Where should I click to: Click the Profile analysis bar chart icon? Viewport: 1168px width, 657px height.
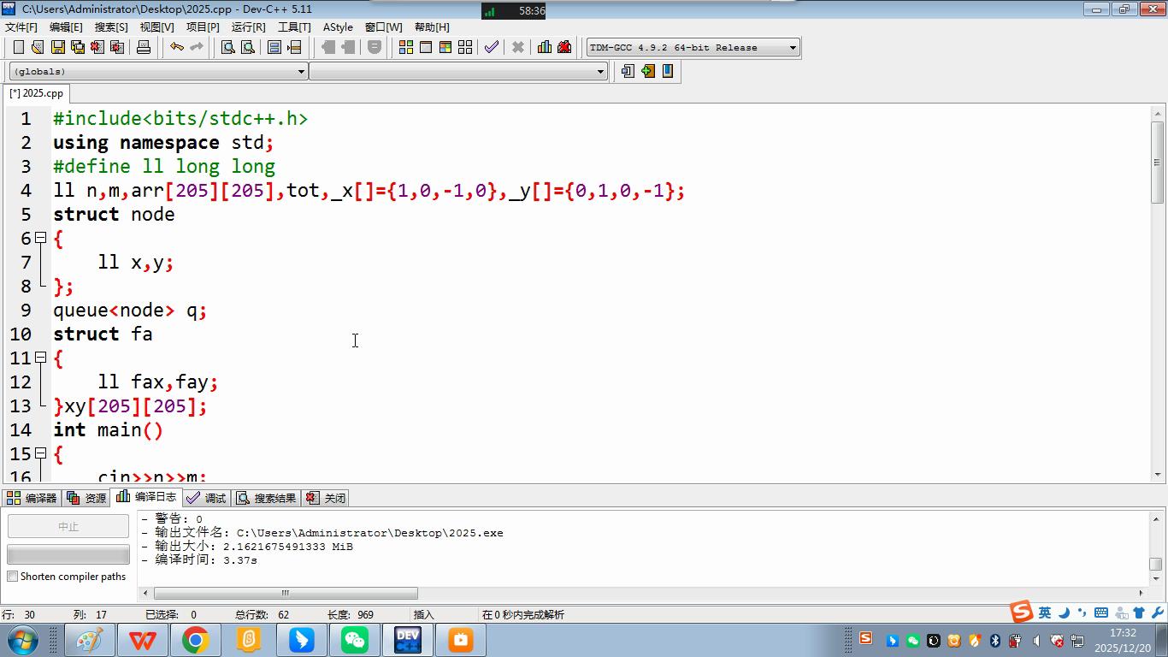coord(544,47)
